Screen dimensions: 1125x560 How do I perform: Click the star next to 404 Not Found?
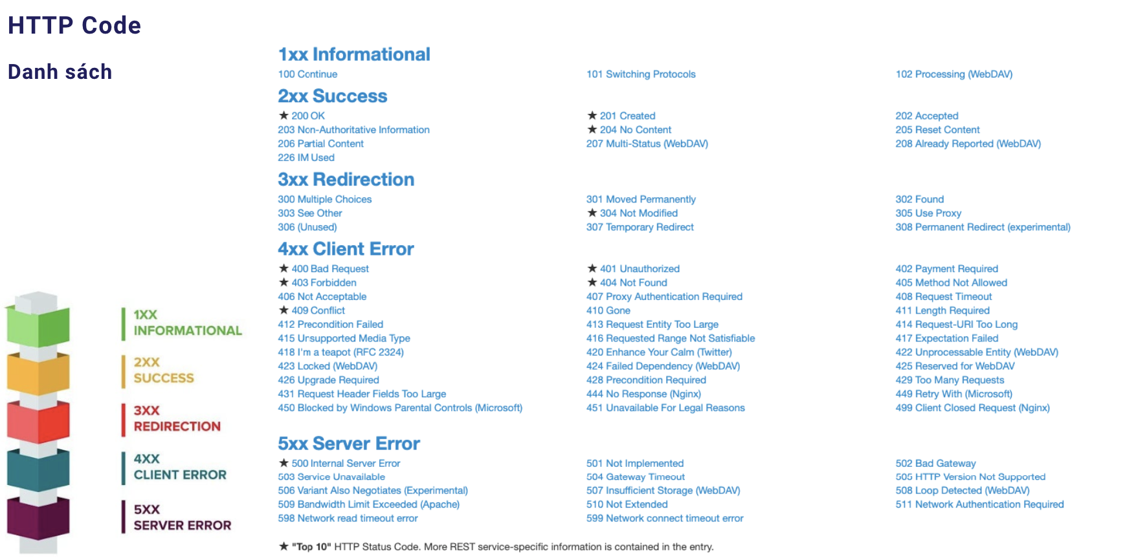pos(592,283)
